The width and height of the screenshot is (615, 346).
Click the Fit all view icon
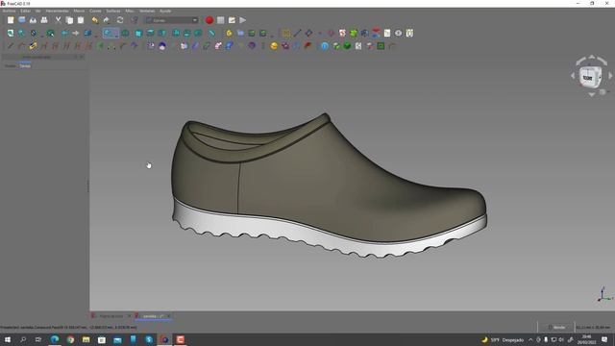pos(11,34)
